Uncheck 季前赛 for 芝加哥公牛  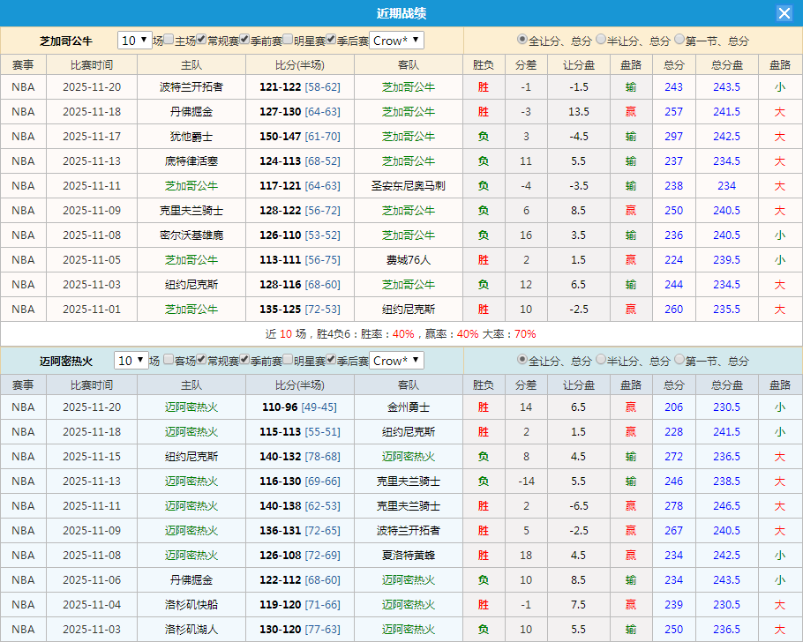[x=244, y=39]
